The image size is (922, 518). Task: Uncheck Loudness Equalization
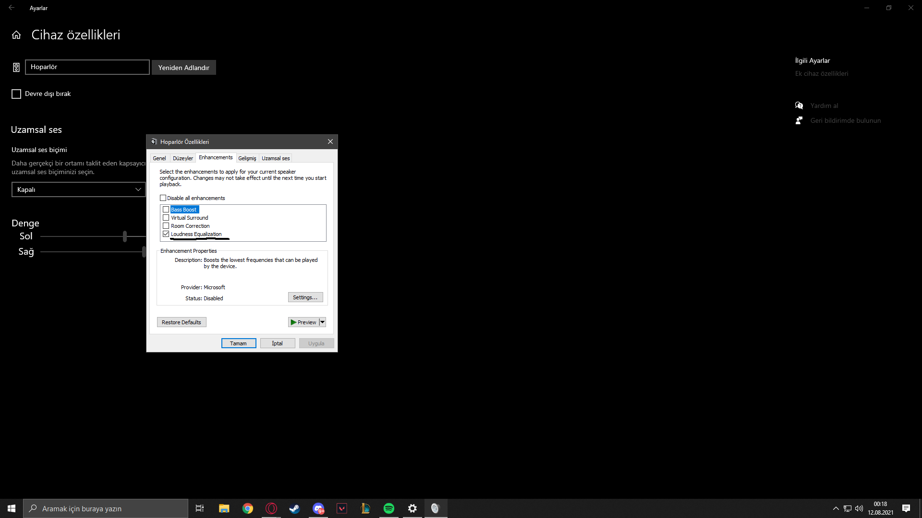(166, 234)
